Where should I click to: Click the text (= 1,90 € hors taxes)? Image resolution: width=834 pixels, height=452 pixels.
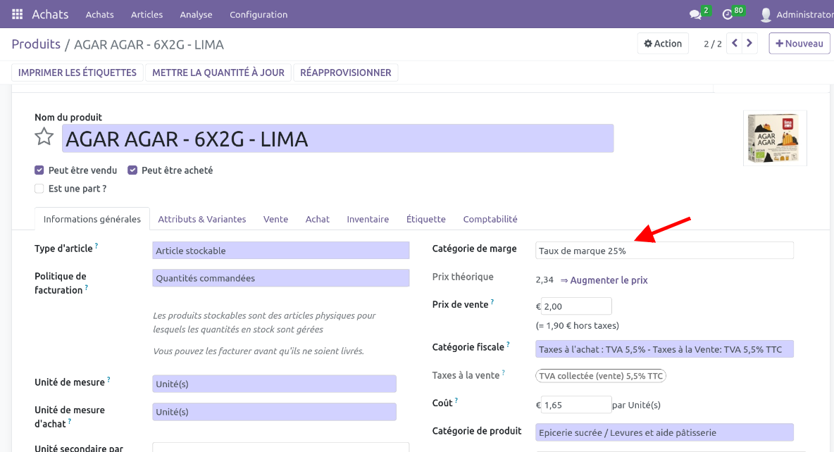(x=577, y=325)
